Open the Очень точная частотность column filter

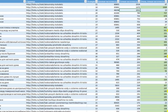166,1
